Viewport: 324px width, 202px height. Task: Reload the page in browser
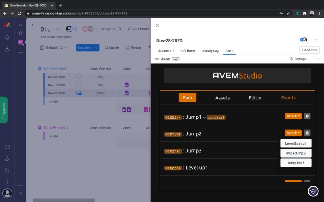click(x=19, y=13)
